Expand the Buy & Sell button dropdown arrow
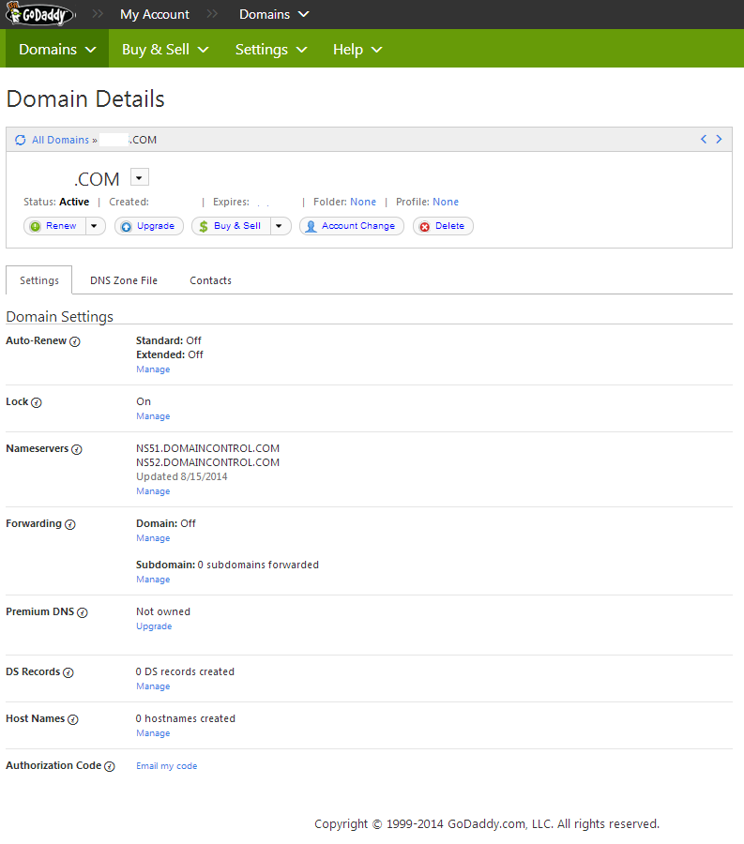Viewport: 744px width, 844px height. point(279,226)
